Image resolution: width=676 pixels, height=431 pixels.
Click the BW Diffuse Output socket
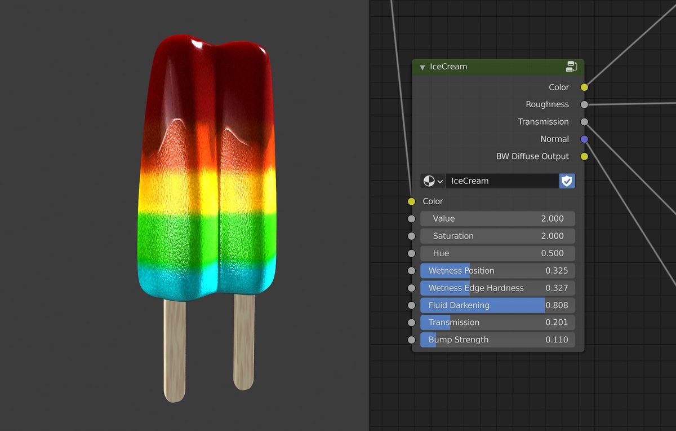coord(584,156)
